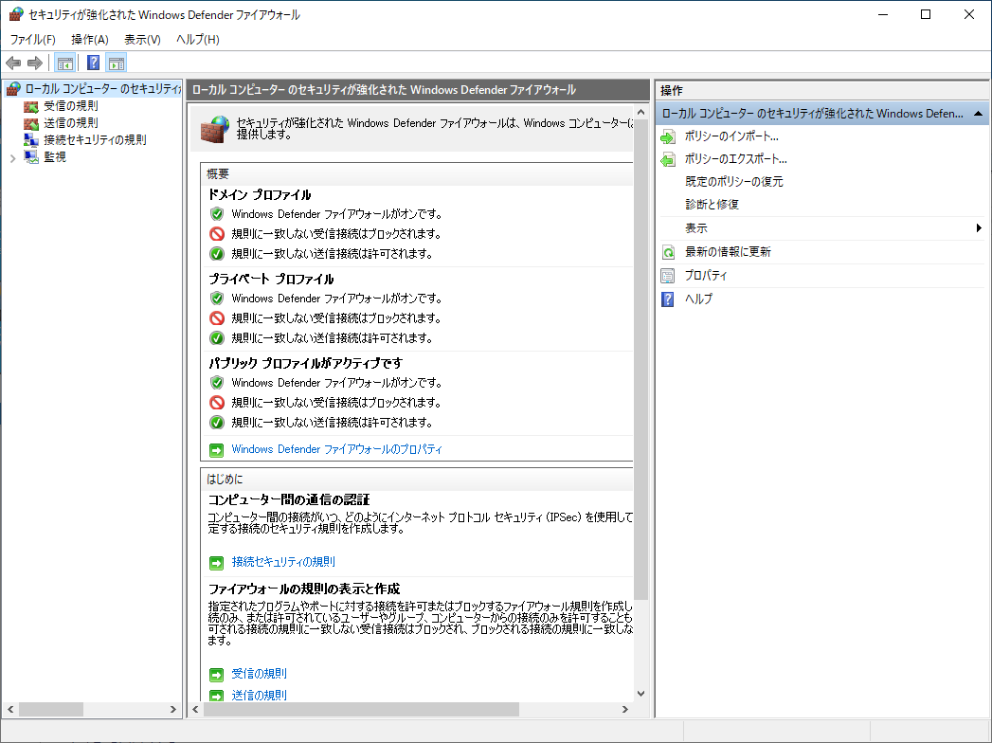
Task: Click プライベート プロファイル heading
Action: tap(271, 280)
